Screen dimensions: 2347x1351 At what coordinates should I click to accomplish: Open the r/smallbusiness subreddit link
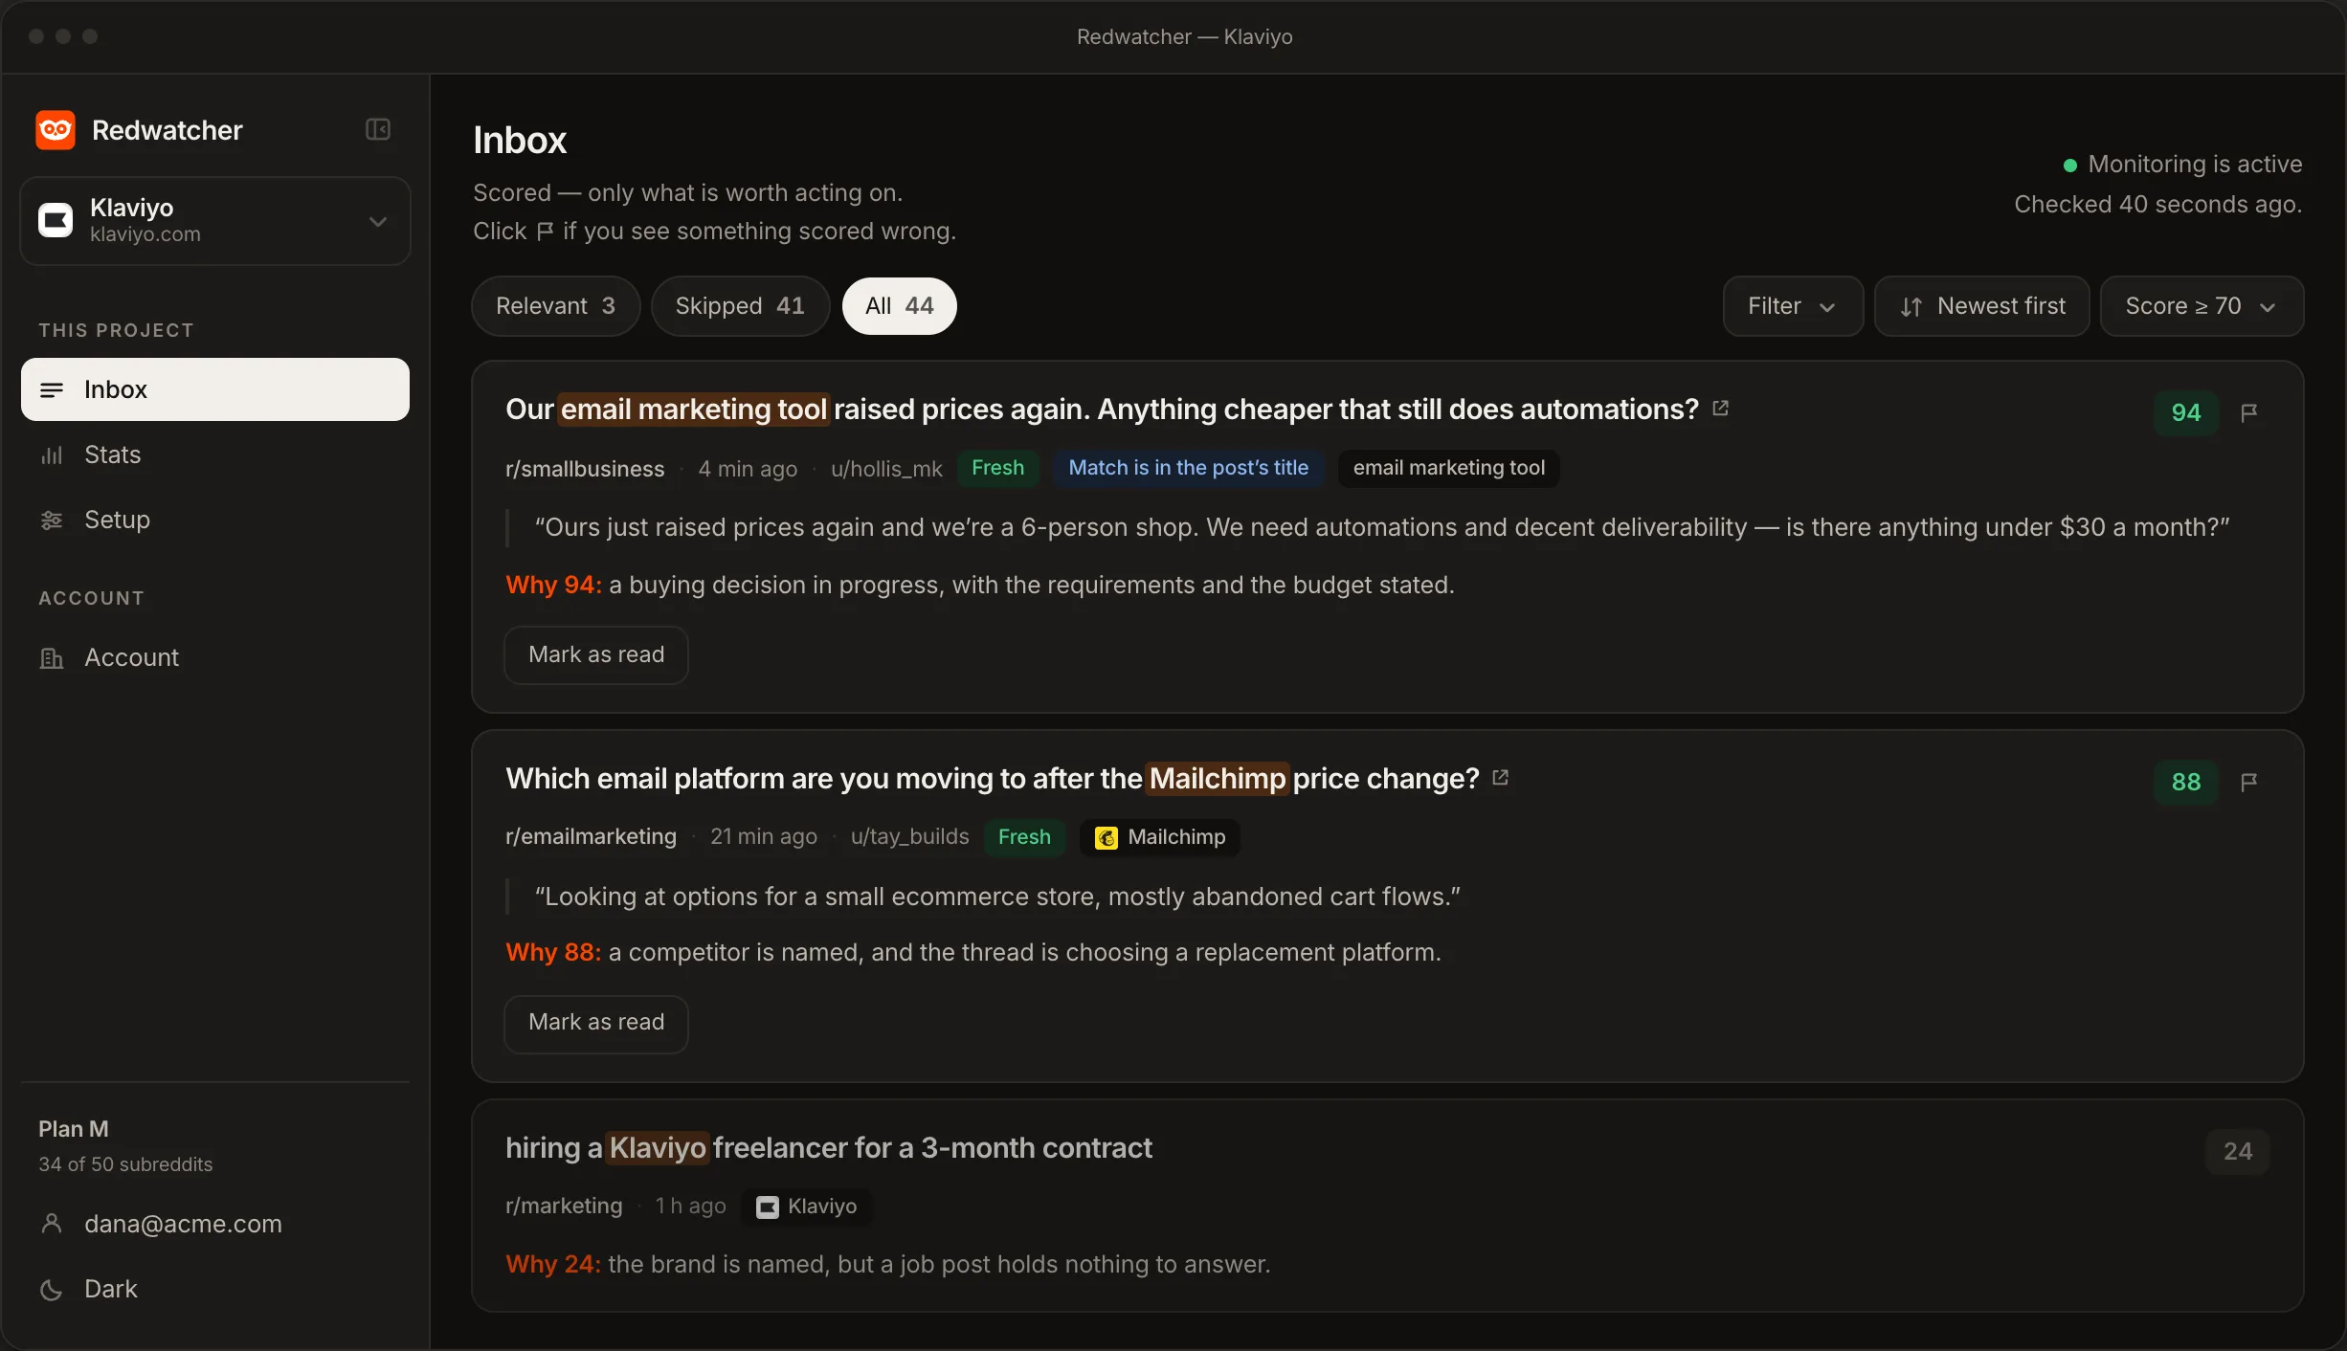(585, 469)
